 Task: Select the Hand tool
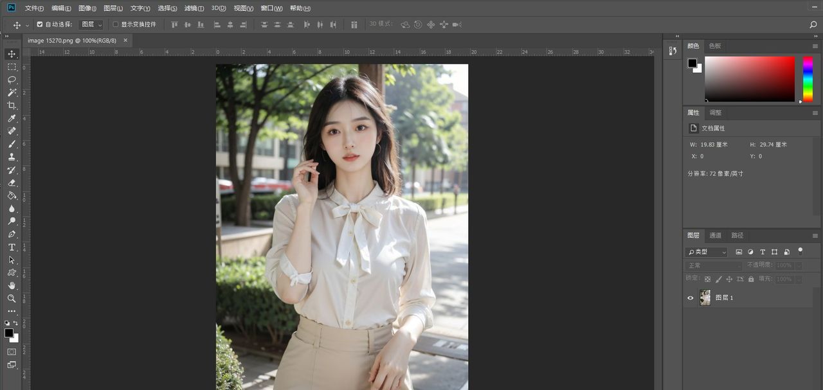[x=12, y=285]
